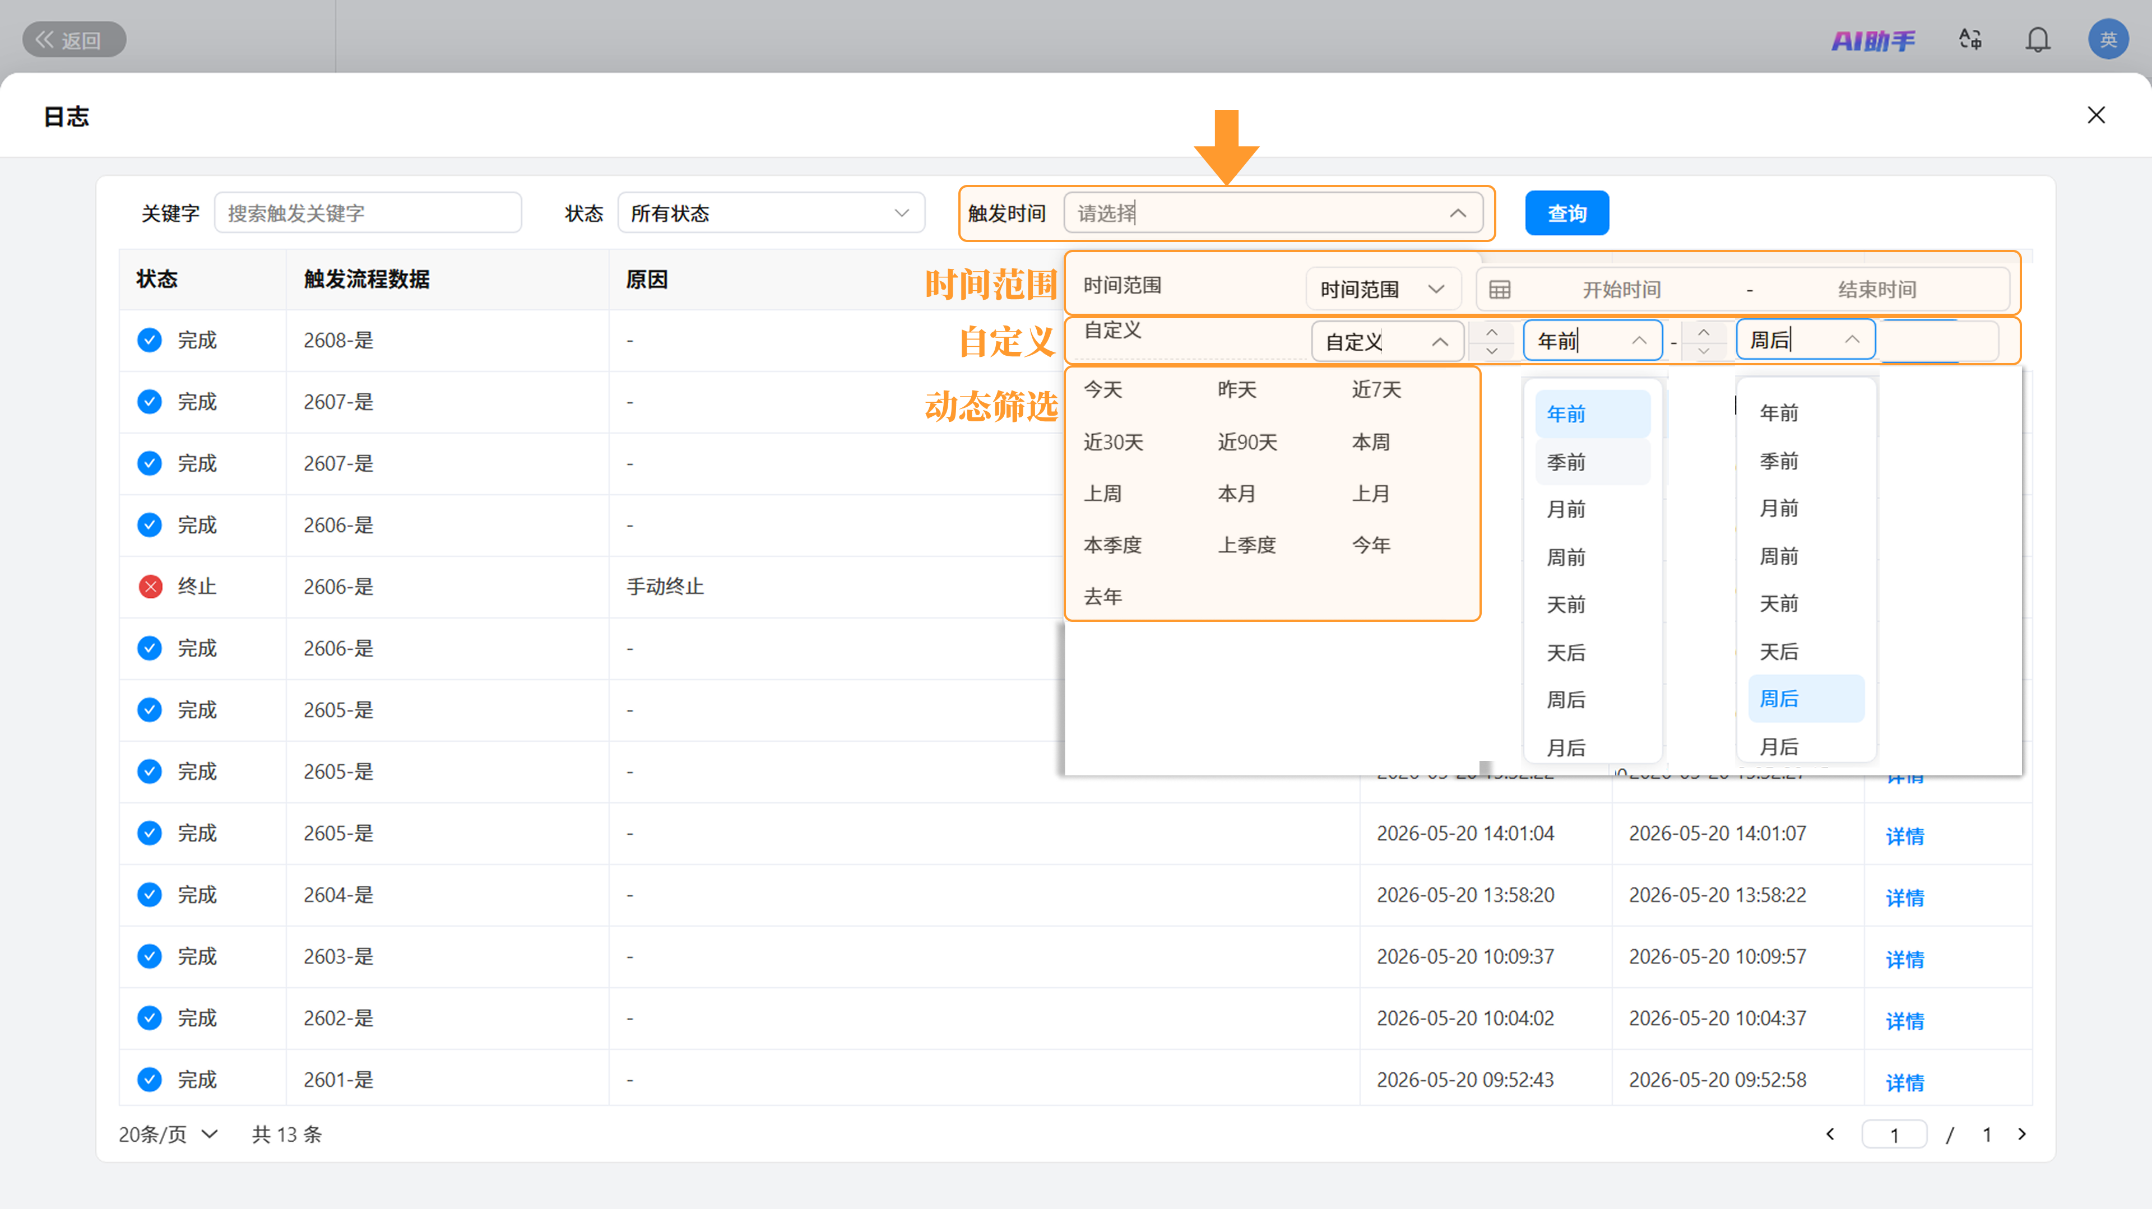Close the 日志 dialog
The width and height of the screenshot is (2152, 1209).
click(2095, 115)
